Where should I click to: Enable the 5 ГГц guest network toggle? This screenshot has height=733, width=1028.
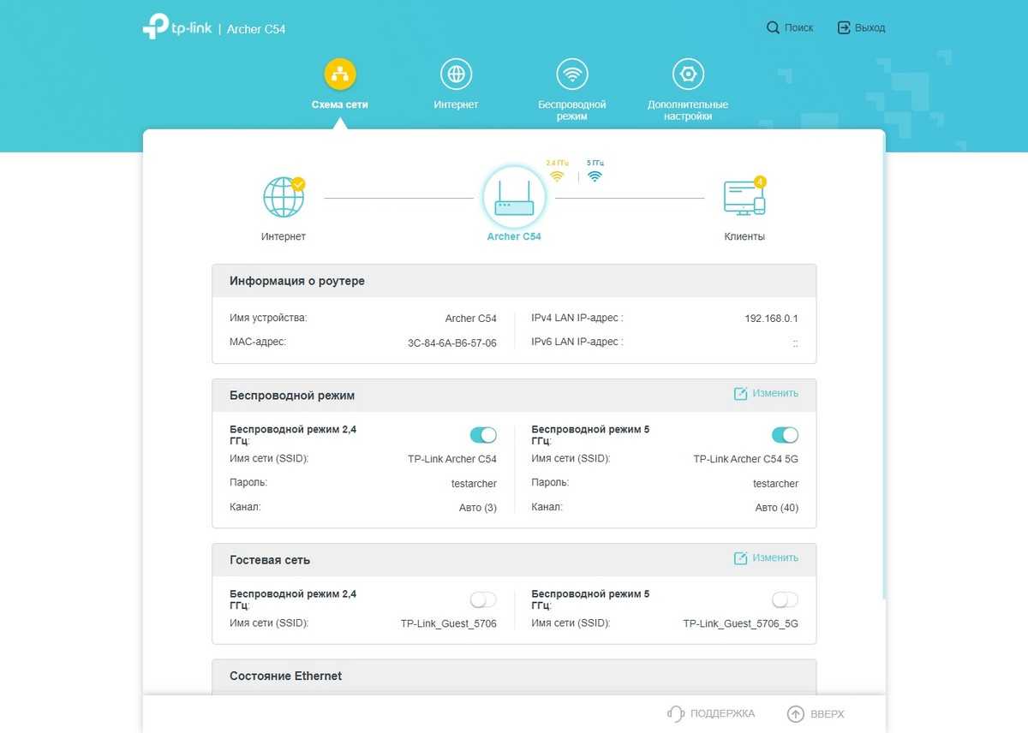click(x=785, y=599)
